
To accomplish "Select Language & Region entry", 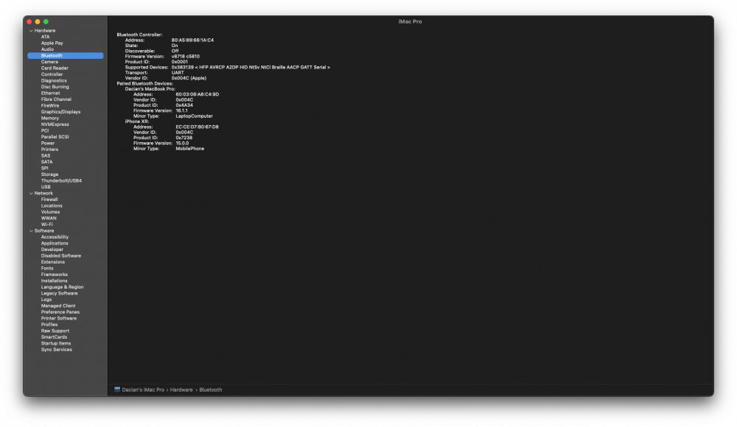I will tap(62, 287).
